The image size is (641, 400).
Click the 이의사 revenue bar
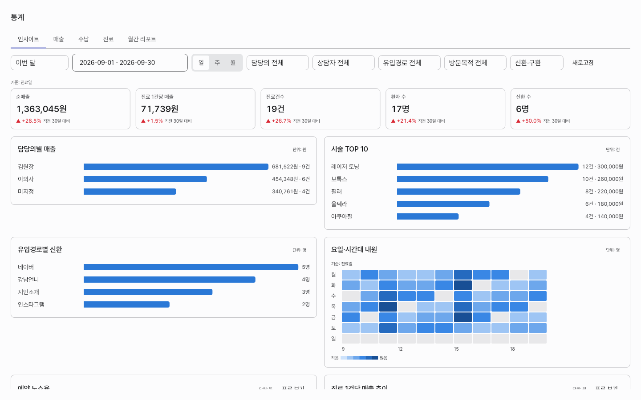point(145,179)
